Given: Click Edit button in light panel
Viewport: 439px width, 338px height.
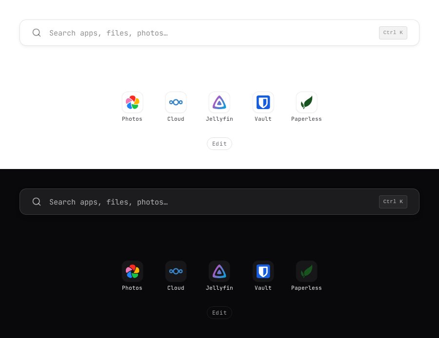Looking at the screenshot, I should (x=219, y=144).
